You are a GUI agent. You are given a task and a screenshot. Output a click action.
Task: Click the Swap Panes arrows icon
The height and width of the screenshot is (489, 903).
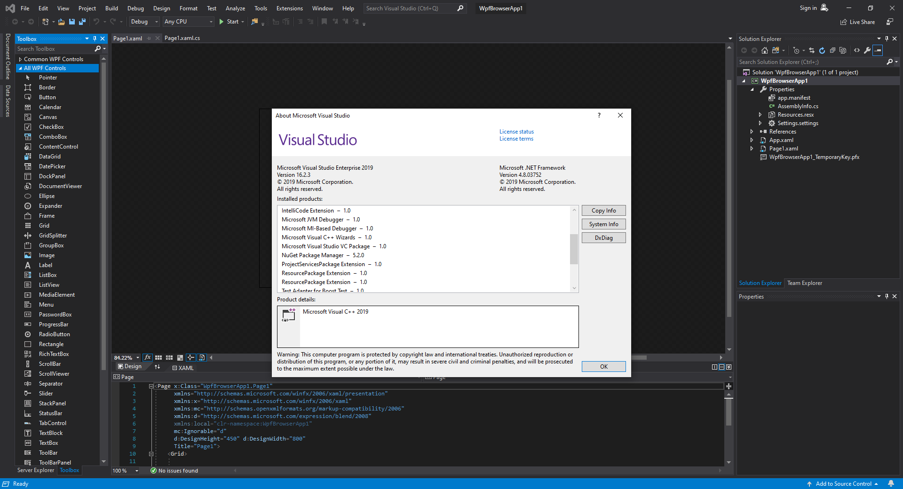point(157,367)
